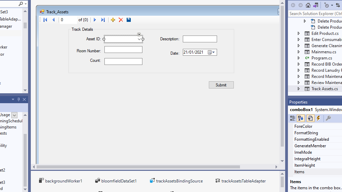Select IntegralHeight property row
This screenshot has height=192, width=342.
click(x=318, y=159)
